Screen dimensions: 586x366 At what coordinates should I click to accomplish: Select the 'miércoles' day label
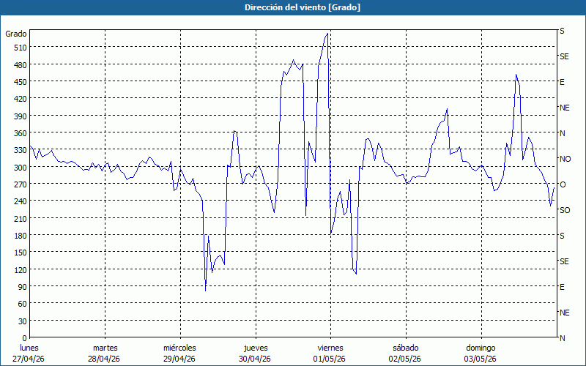[x=179, y=348]
